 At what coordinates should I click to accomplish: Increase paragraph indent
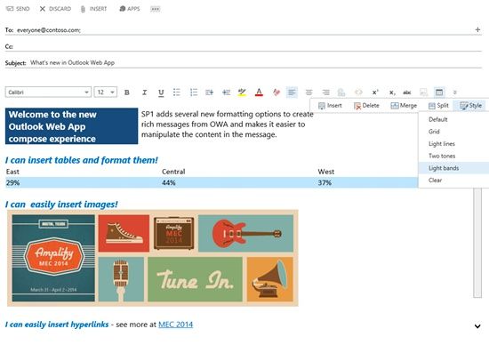209,92
